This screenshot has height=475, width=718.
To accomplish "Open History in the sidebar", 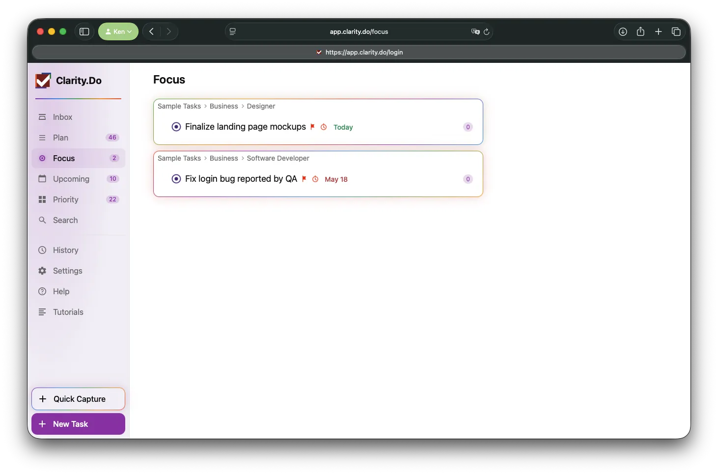I will (79, 250).
